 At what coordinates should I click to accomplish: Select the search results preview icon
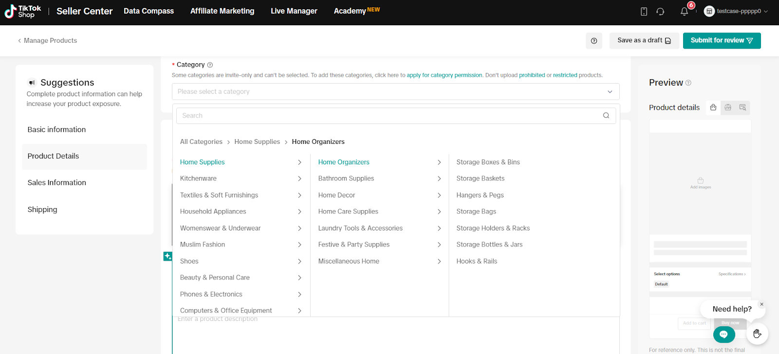pos(742,107)
